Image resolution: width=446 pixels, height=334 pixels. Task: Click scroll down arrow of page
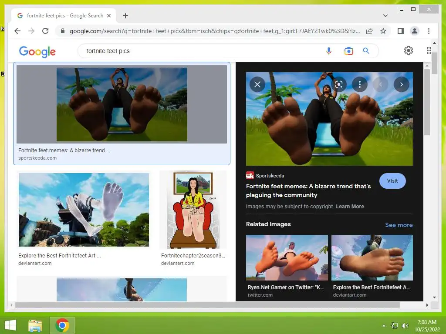[434, 297]
